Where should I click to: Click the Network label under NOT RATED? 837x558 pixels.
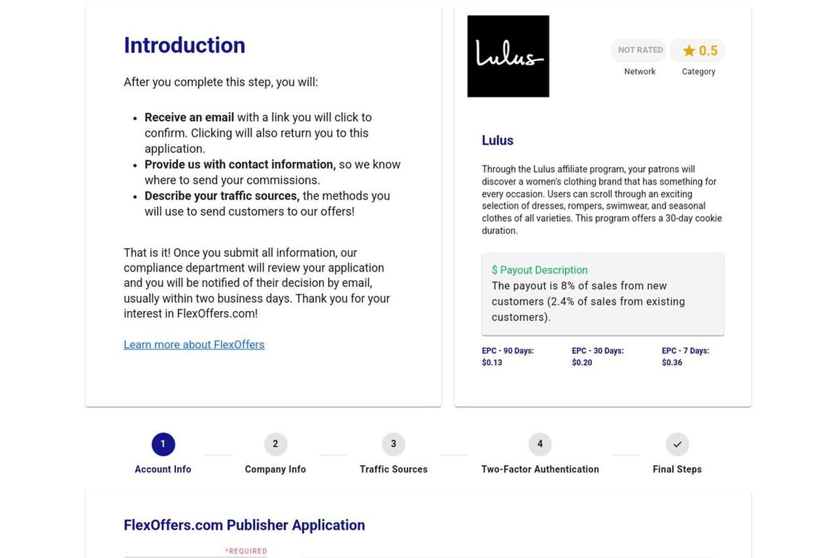point(639,71)
